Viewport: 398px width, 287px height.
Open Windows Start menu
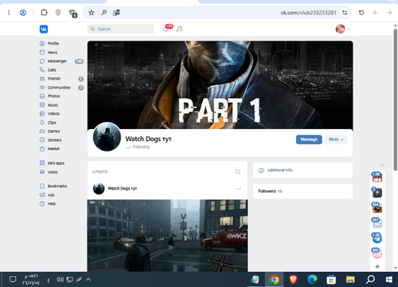(389, 280)
